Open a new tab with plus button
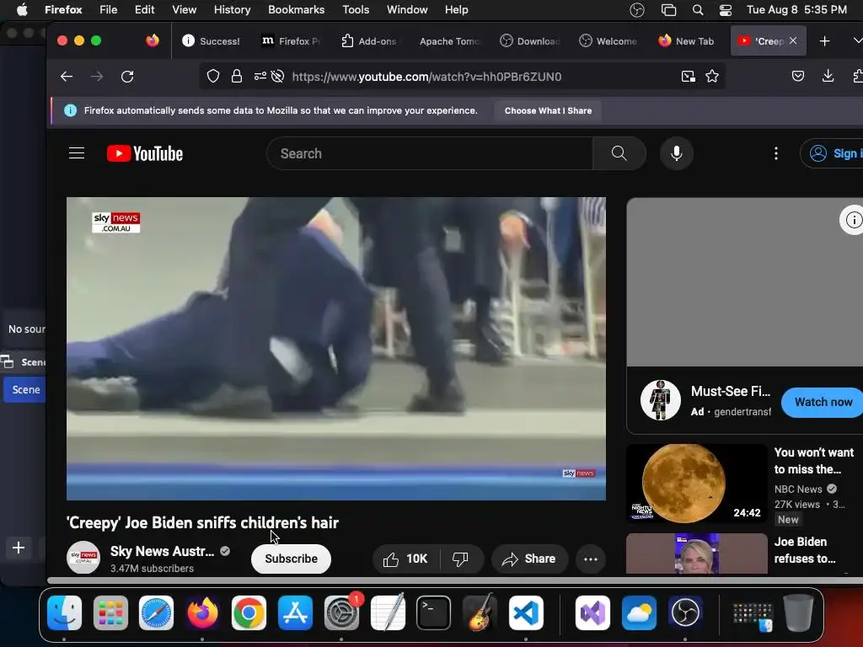This screenshot has height=647, width=863. click(x=824, y=40)
